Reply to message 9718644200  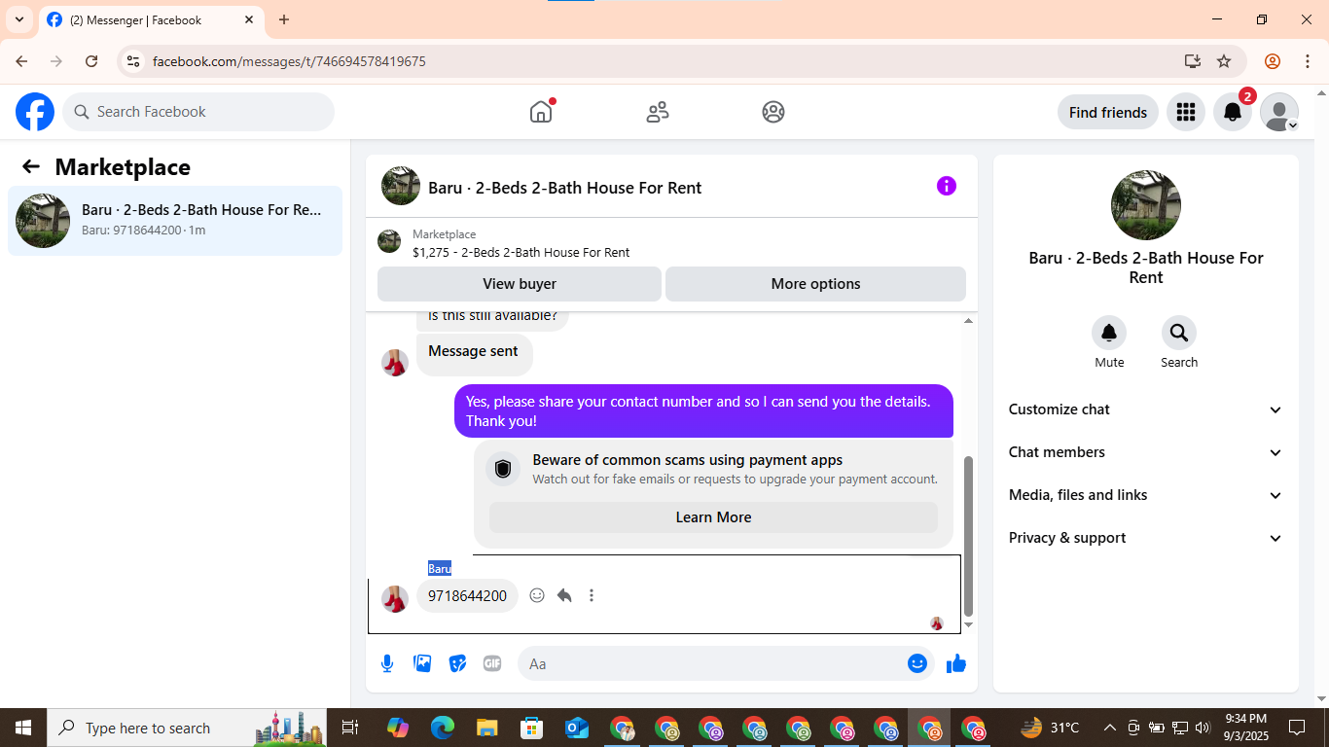564,595
